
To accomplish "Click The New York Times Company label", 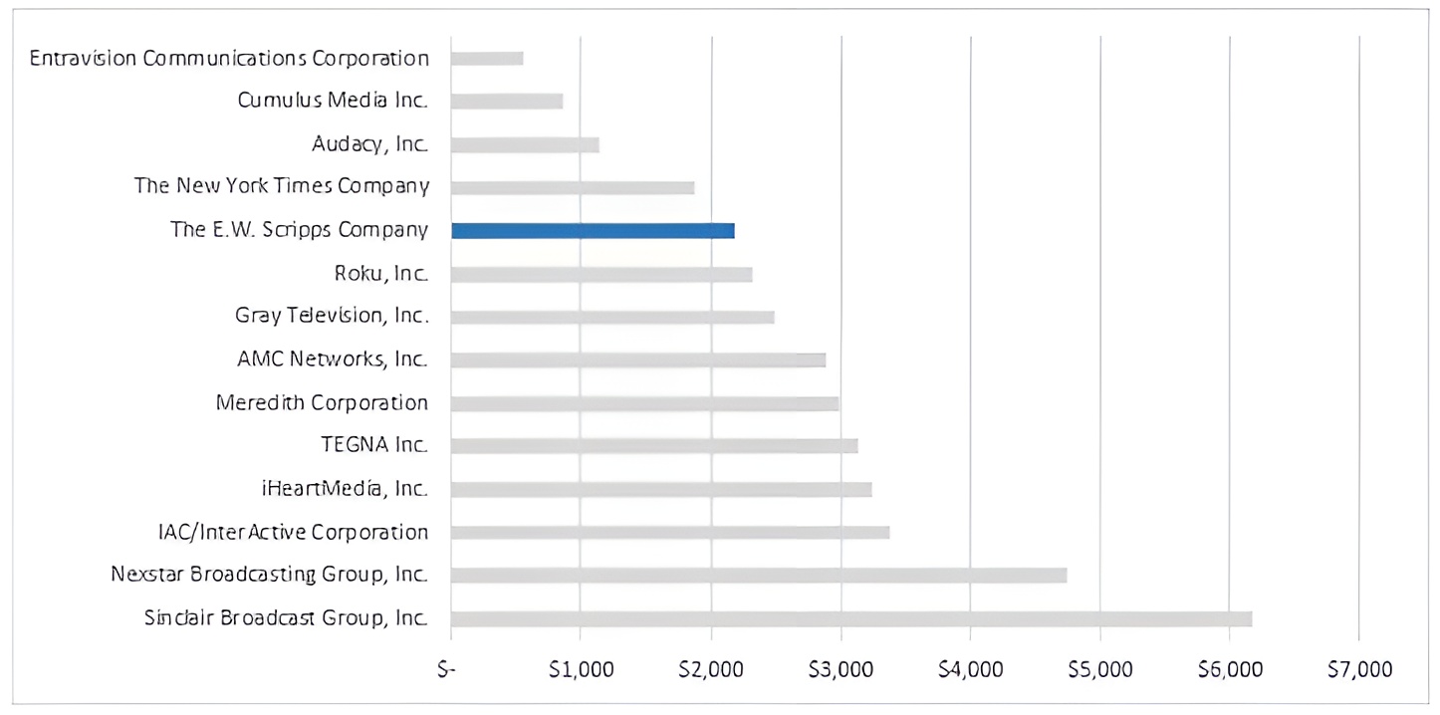I will [282, 186].
